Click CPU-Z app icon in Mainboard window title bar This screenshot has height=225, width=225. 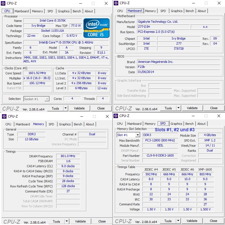click(116, 3)
